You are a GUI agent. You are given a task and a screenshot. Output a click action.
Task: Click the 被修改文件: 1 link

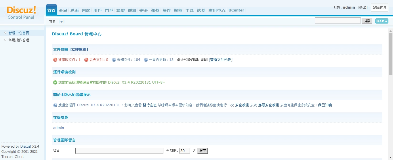[69, 60]
